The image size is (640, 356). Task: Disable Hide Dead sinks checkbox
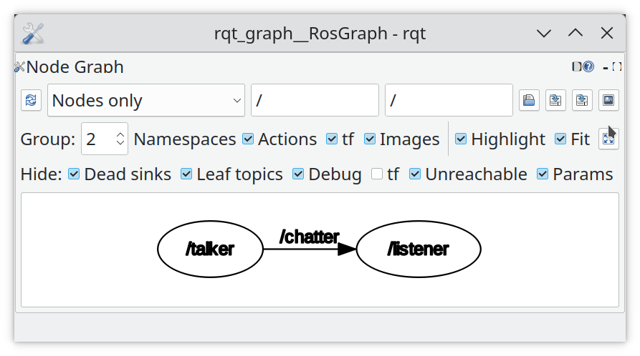click(74, 174)
